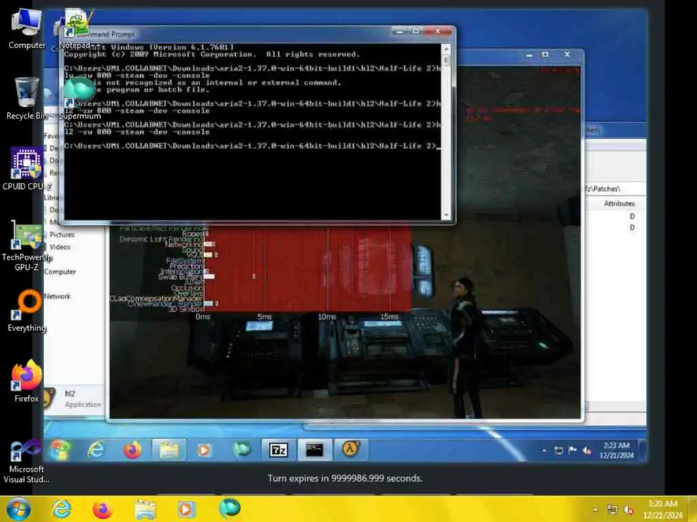Viewport: 697px width, 522px height.
Task: Select Network in the Explorer navigation pane
Action: (x=57, y=296)
